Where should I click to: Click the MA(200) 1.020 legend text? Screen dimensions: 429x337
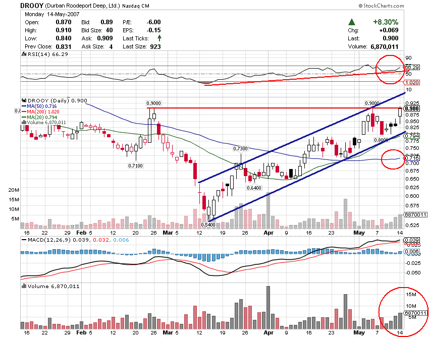pyautogui.click(x=43, y=111)
